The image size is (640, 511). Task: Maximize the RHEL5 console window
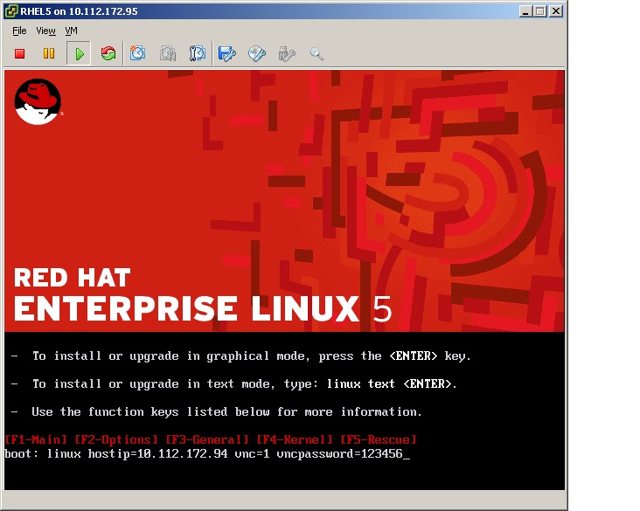click(x=540, y=11)
